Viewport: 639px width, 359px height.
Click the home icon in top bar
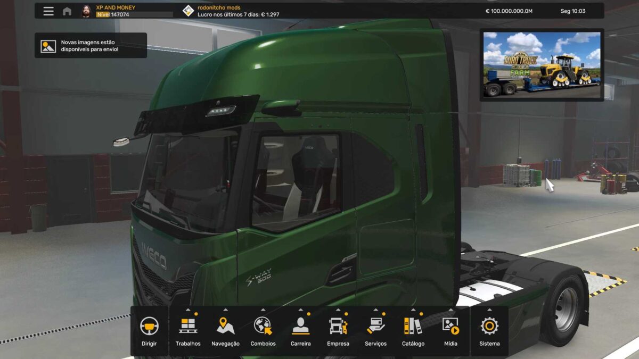tap(67, 11)
